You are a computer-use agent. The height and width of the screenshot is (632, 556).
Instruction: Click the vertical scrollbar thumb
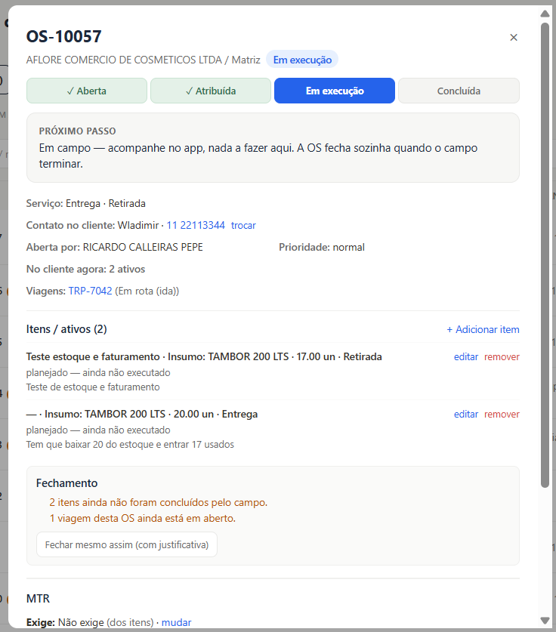545,255
